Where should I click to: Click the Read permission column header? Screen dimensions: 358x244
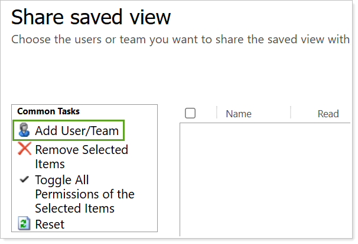click(x=328, y=114)
